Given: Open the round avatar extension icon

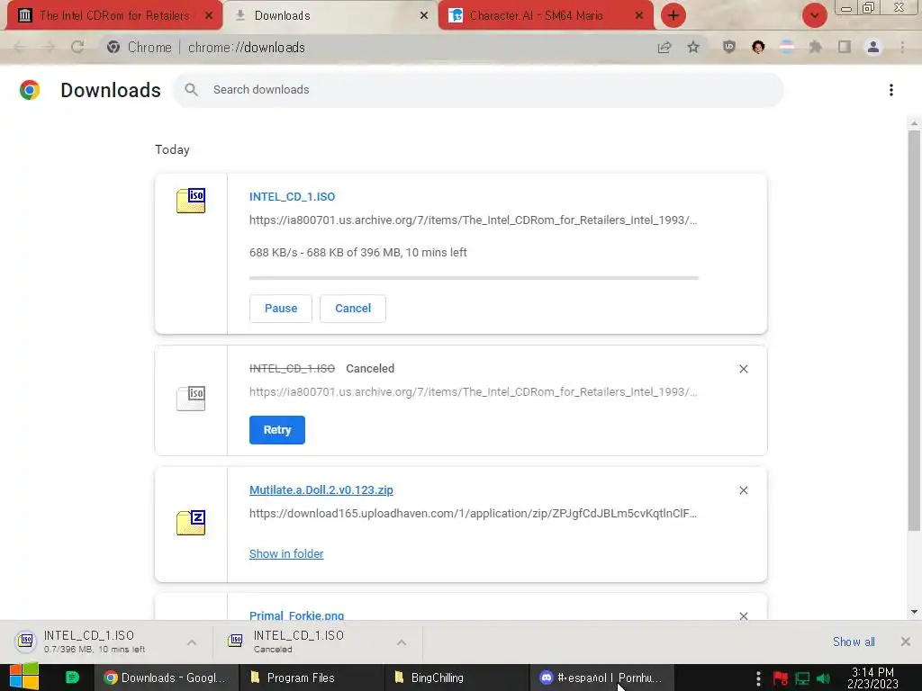Looking at the screenshot, I should (x=758, y=47).
